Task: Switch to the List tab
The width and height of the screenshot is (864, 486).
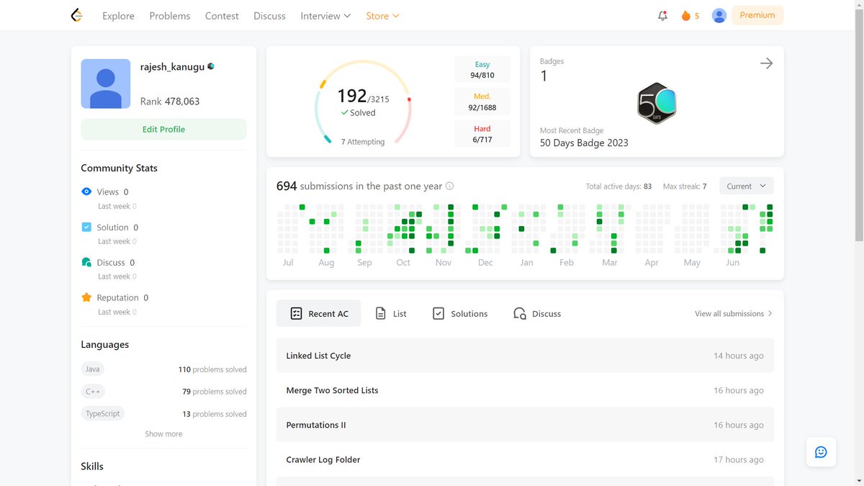Action: 392,313
